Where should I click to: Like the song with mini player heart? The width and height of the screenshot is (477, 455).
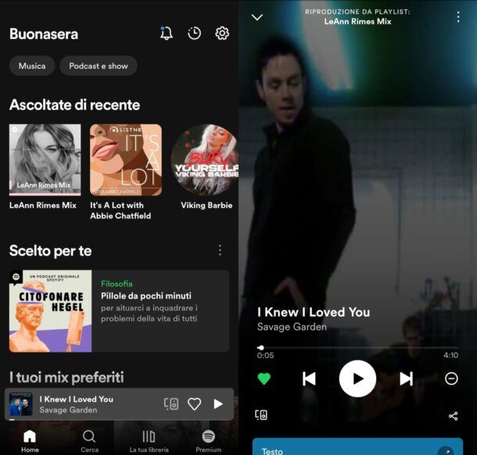click(195, 404)
